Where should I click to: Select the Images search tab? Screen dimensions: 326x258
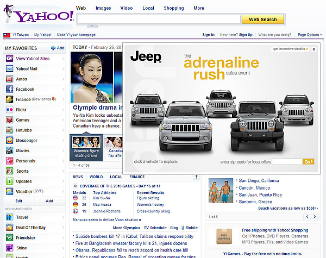(x=103, y=8)
